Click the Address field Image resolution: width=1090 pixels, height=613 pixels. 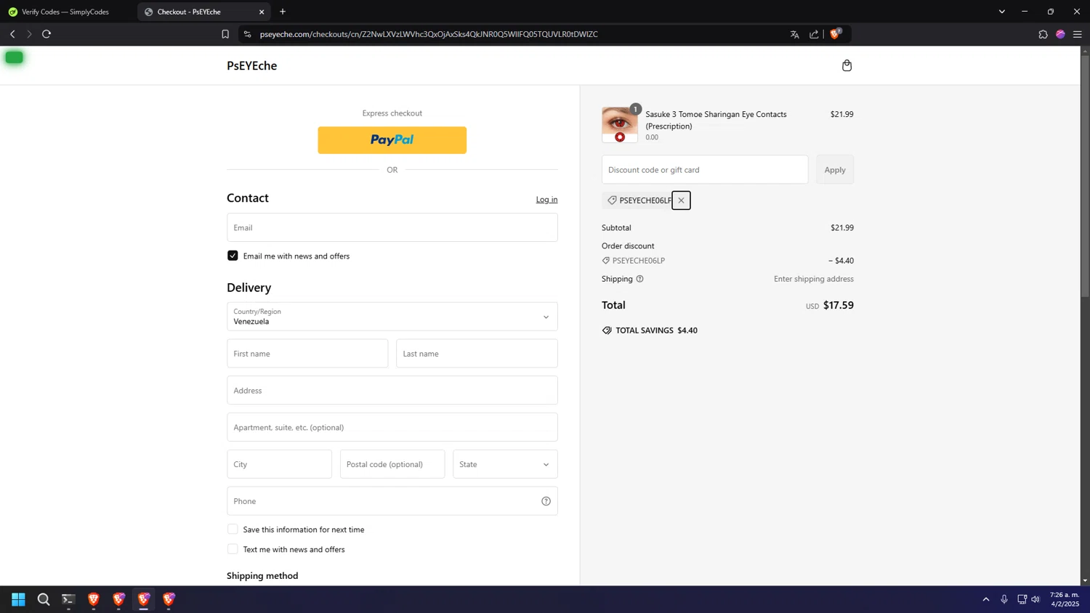point(392,390)
